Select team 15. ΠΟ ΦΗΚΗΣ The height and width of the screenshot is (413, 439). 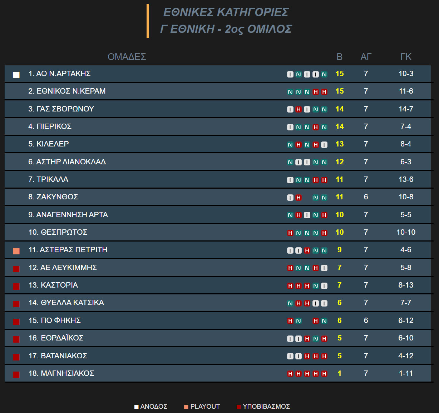(55, 320)
